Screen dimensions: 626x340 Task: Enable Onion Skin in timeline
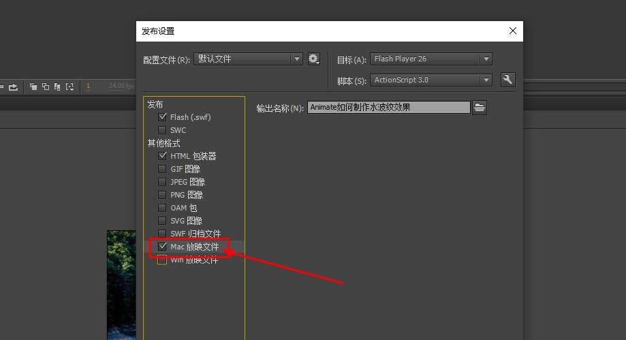coord(33,87)
